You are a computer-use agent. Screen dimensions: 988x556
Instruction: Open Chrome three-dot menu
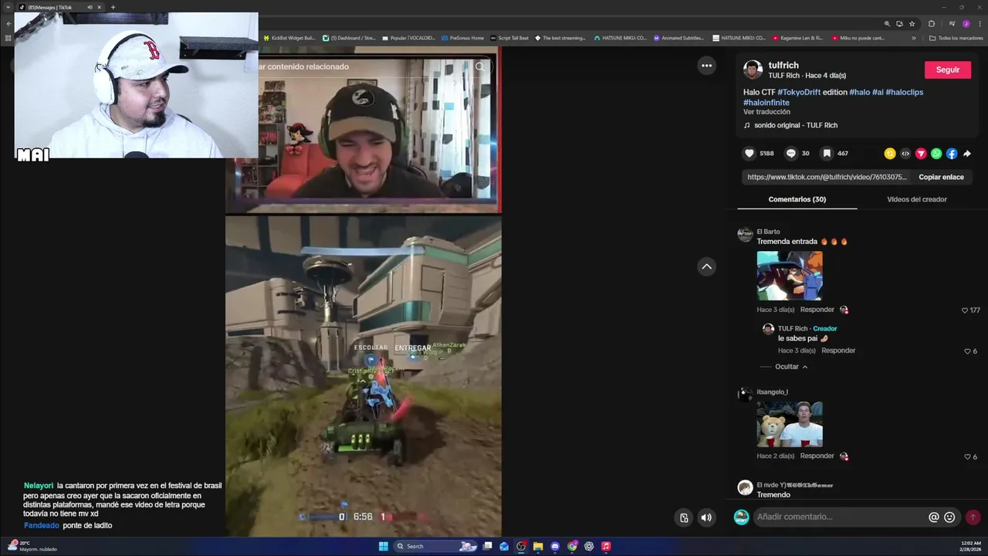tap(980, 24)
